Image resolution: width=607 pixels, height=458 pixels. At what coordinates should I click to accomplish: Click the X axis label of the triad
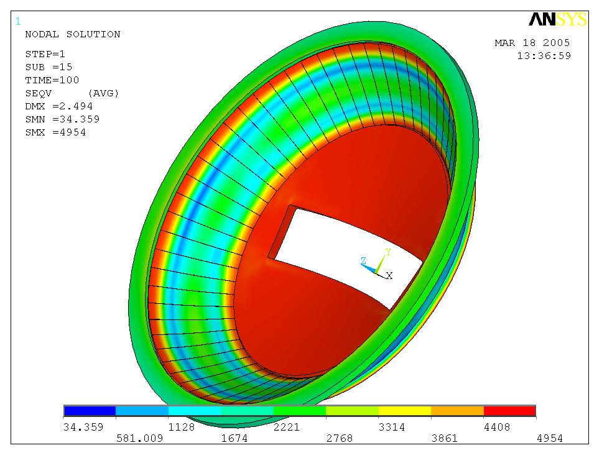click(x=389, y=275)
